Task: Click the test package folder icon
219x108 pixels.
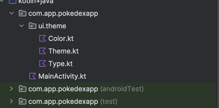Action: tap(23, 101)
